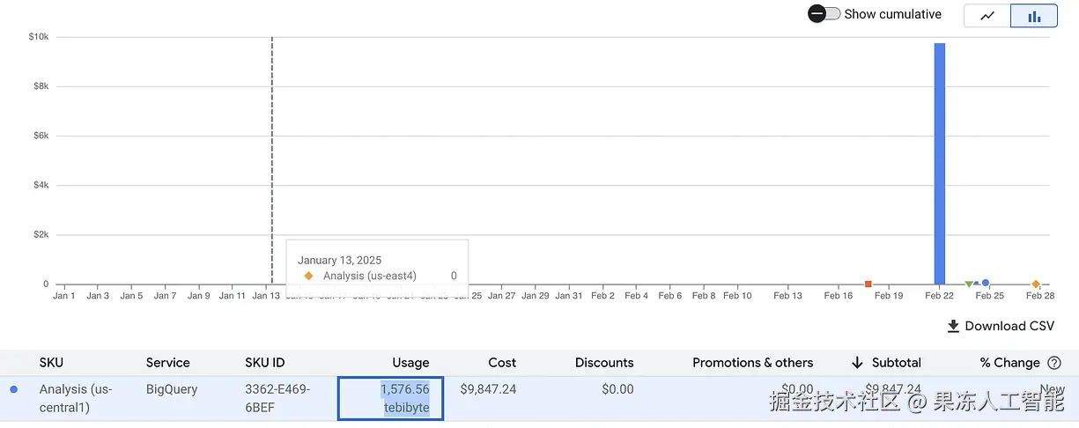Sort by the Usage column header
Image resolution: width=1079 pixels, height=428 pixels.
tap(410, 363)
